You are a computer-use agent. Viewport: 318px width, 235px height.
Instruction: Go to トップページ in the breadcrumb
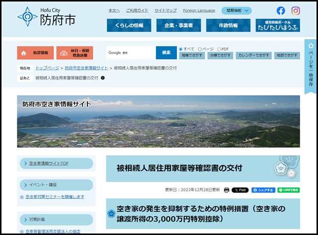click(x=47, y=68)
